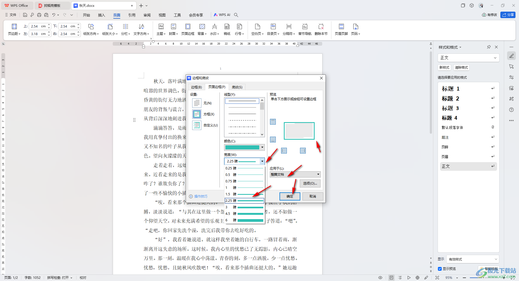Open the 文字方向 text direction tool
This screenshot has height=281, width=519.
(x=141, y=29)
